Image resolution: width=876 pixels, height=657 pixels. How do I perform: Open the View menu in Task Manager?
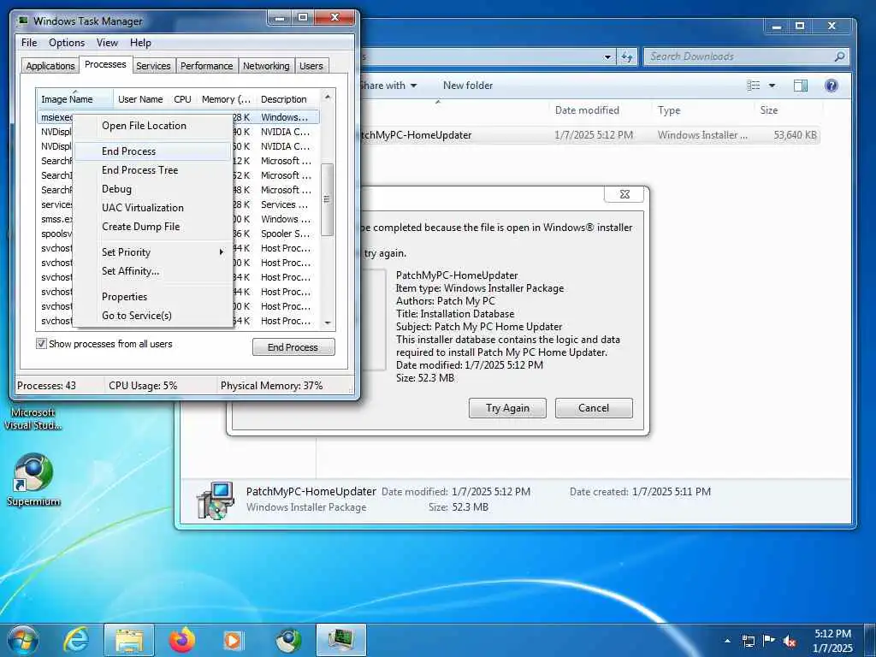(107, 43)
